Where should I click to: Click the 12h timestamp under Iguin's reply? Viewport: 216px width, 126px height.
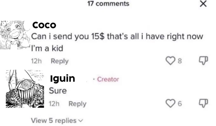coord(54,104)
